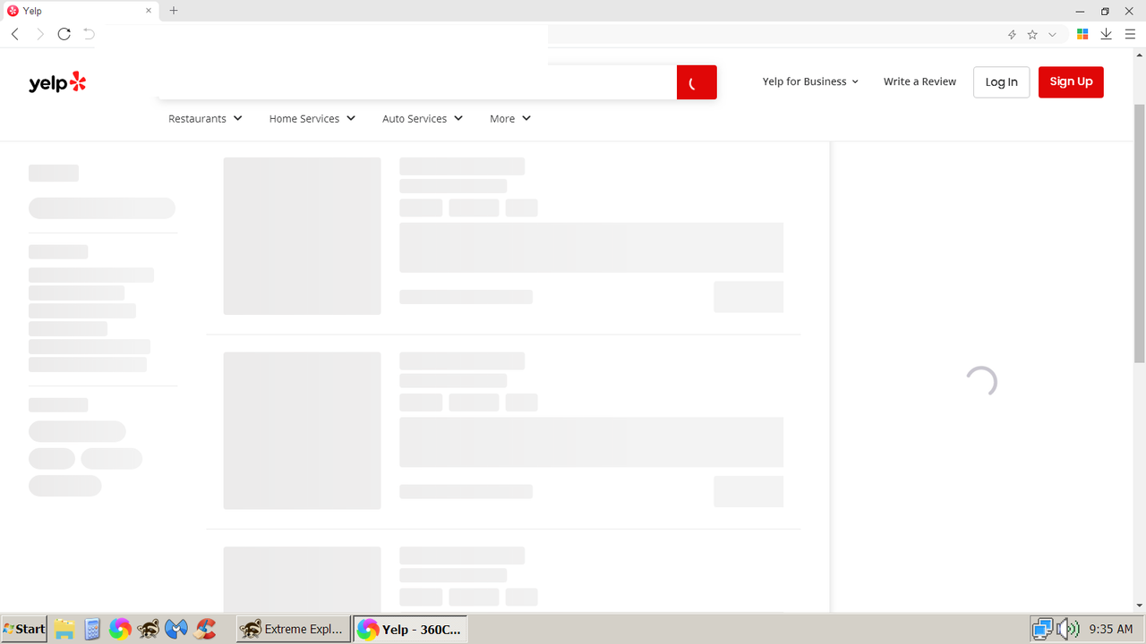Click the browser forward arrow
This screenshot has width=1146, height=644.
39,34
